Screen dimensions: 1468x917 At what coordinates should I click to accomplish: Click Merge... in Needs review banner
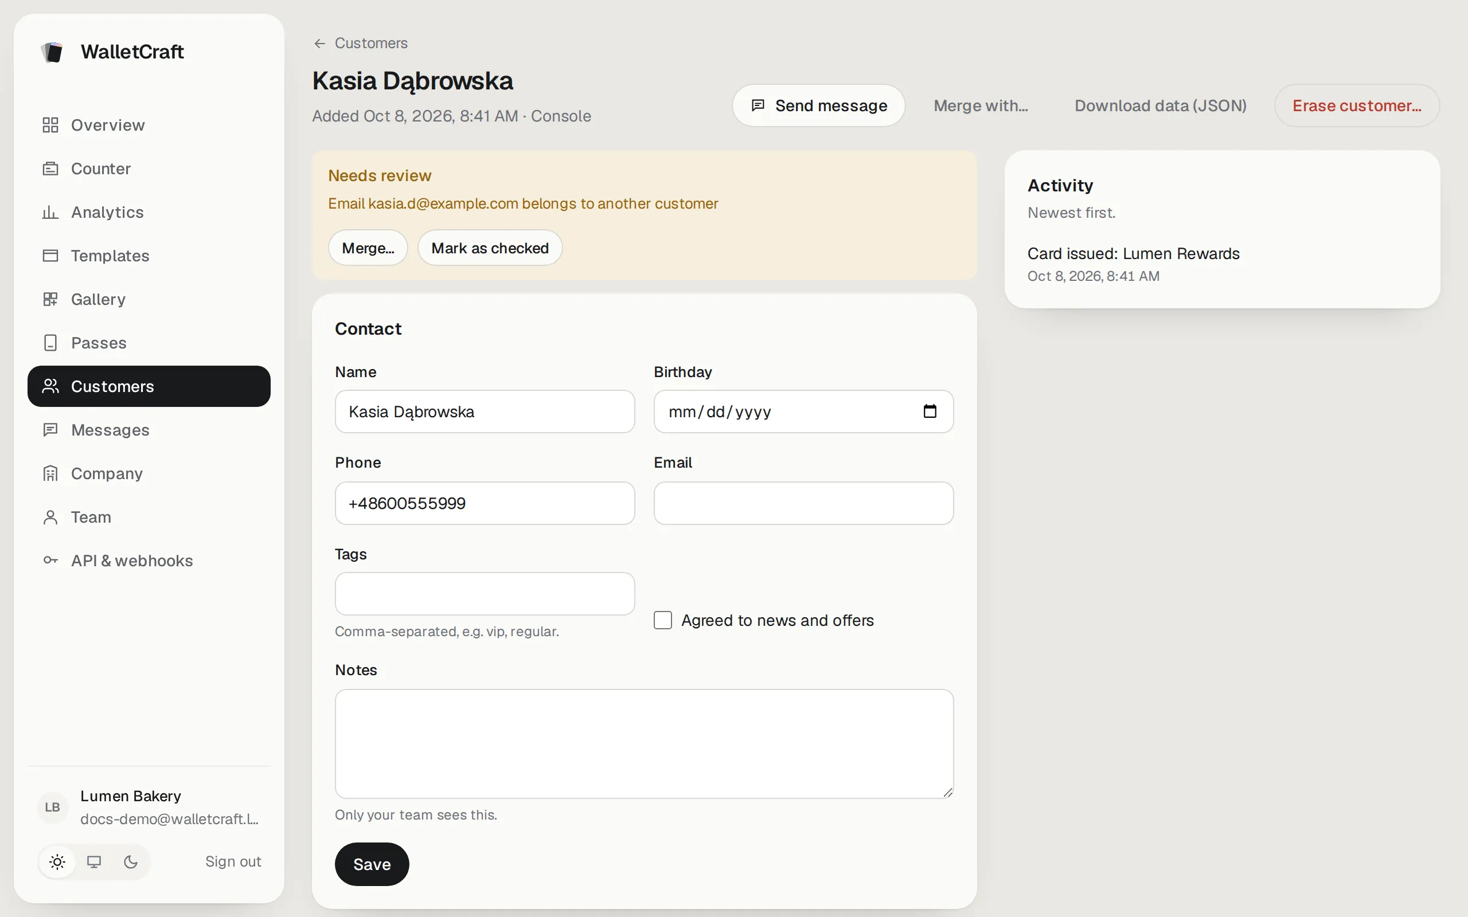click(x=368, y=248)
